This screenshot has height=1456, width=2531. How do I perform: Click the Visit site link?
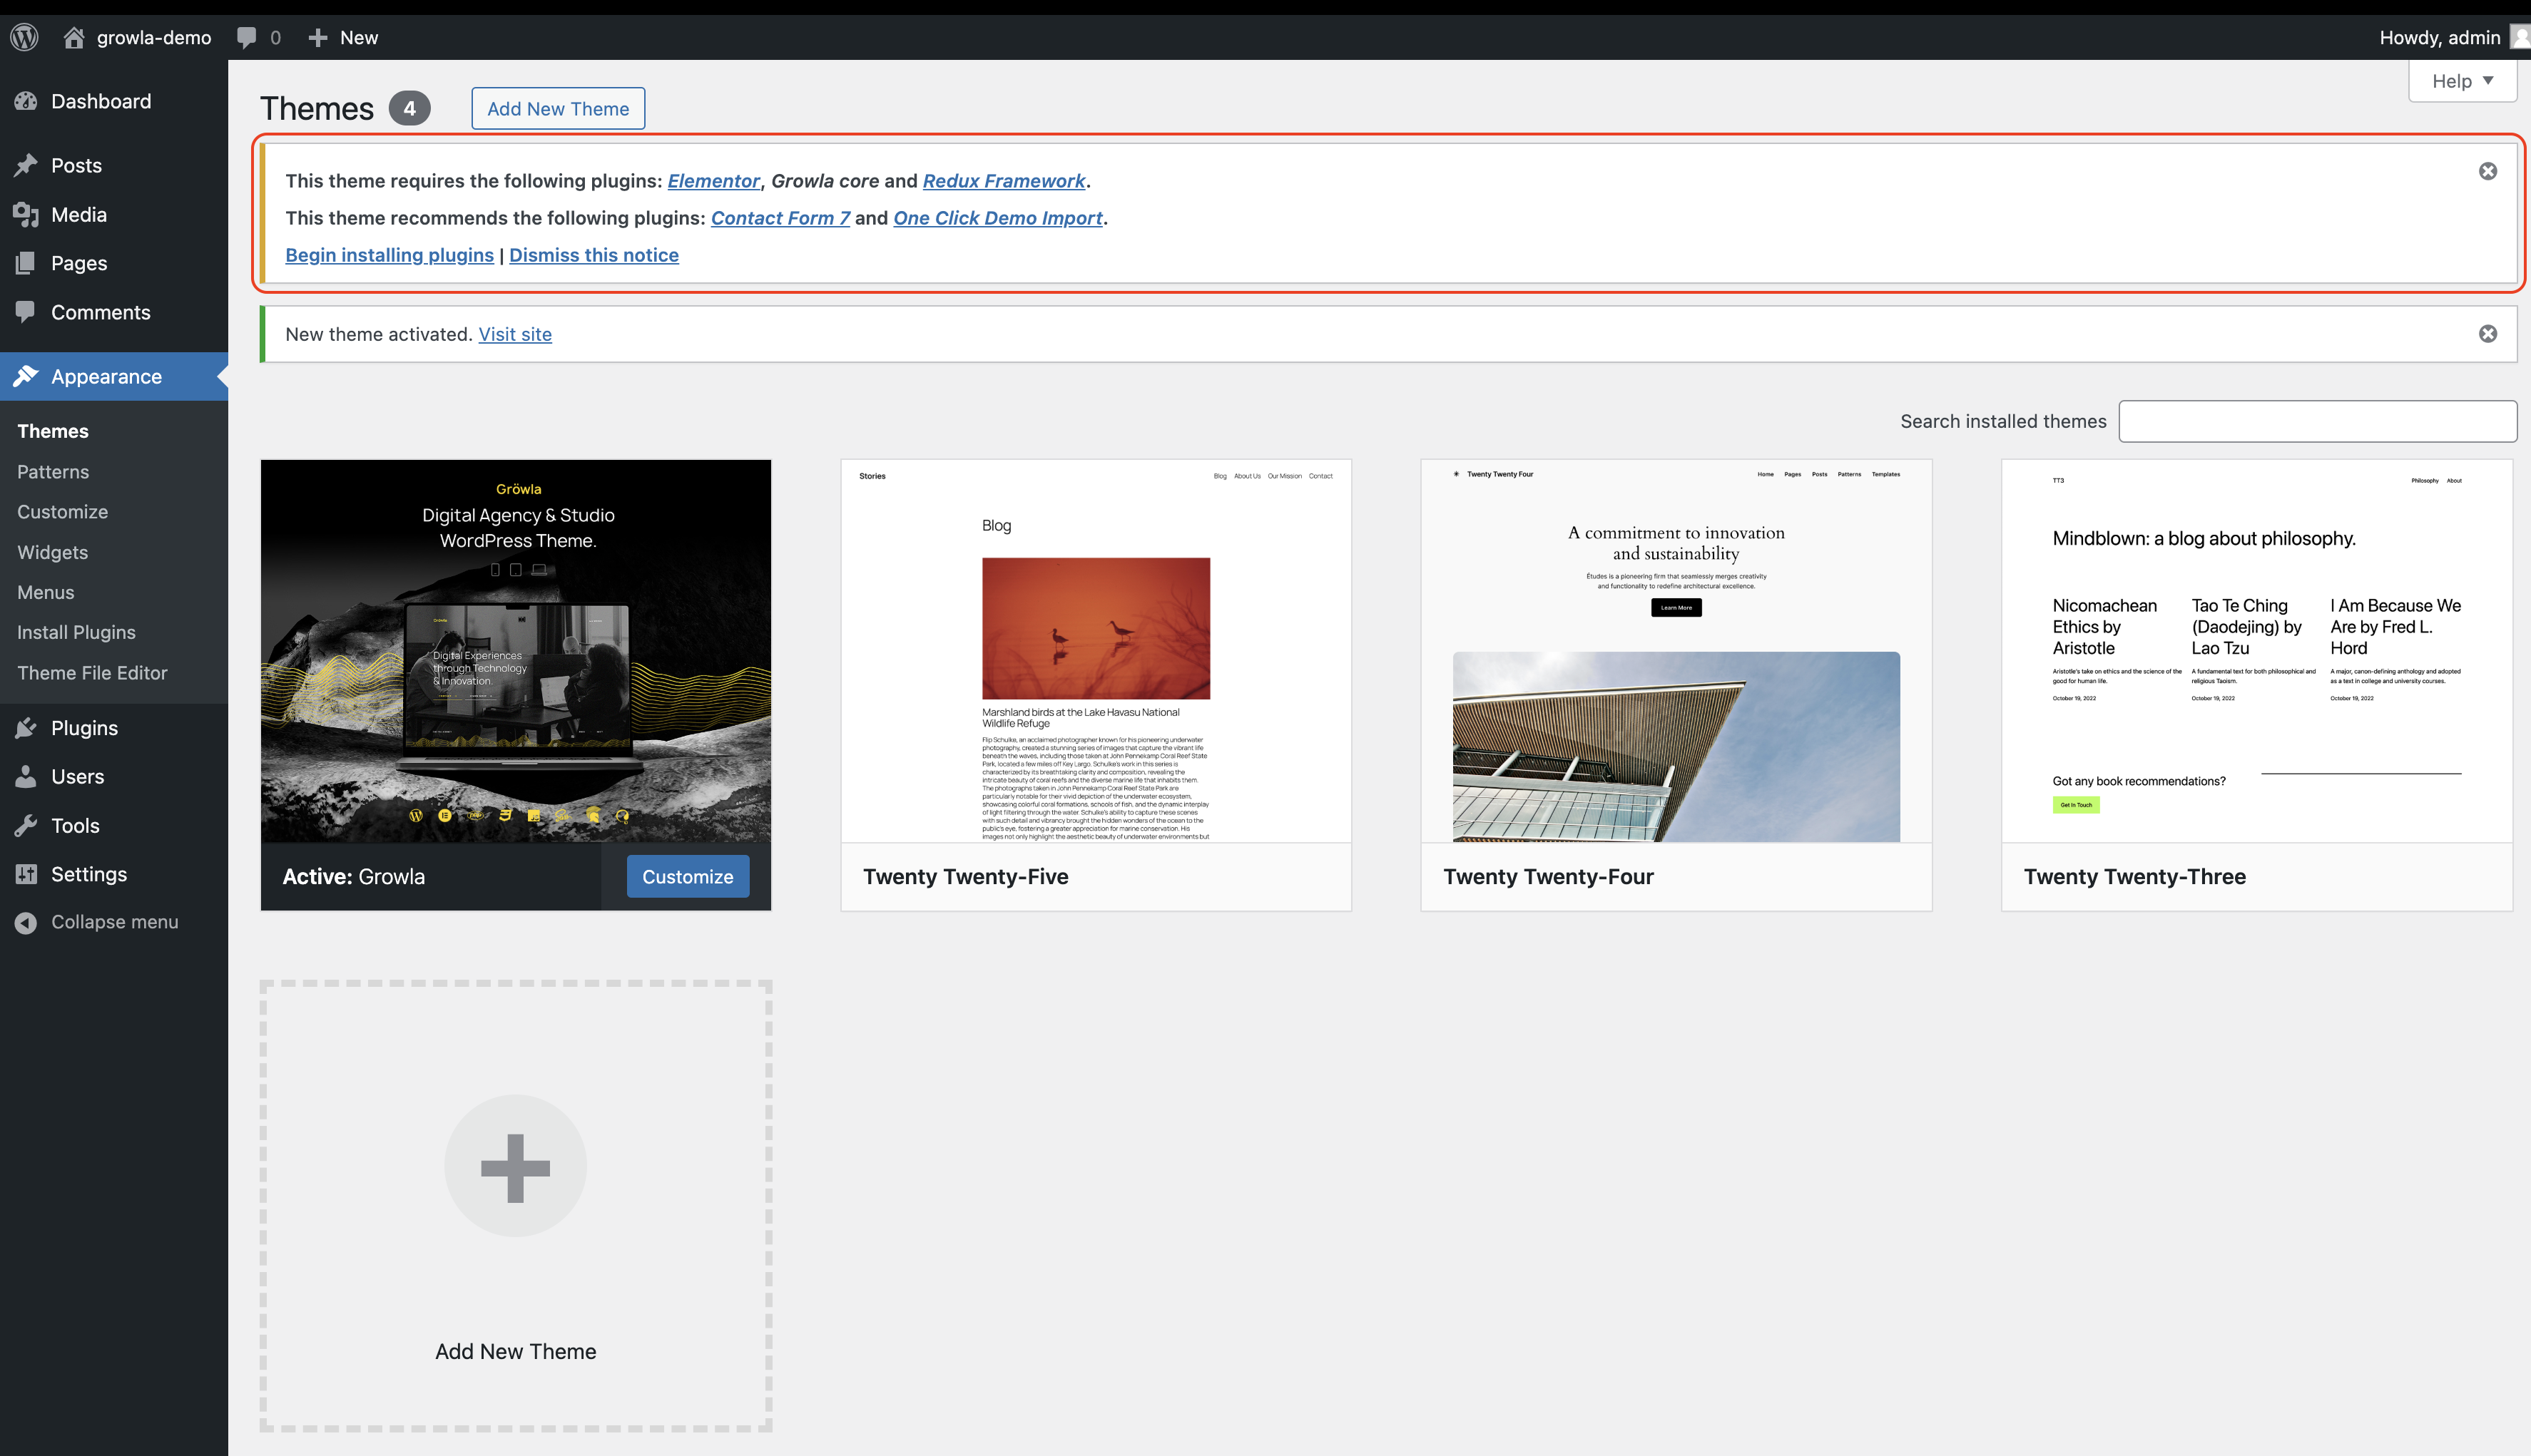514,334
